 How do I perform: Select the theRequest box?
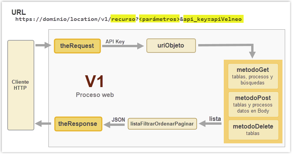[x=78, y=46]
